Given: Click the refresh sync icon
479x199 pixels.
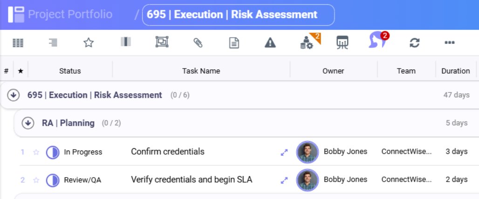Looking at the screenshot, I should pos(414,43).
